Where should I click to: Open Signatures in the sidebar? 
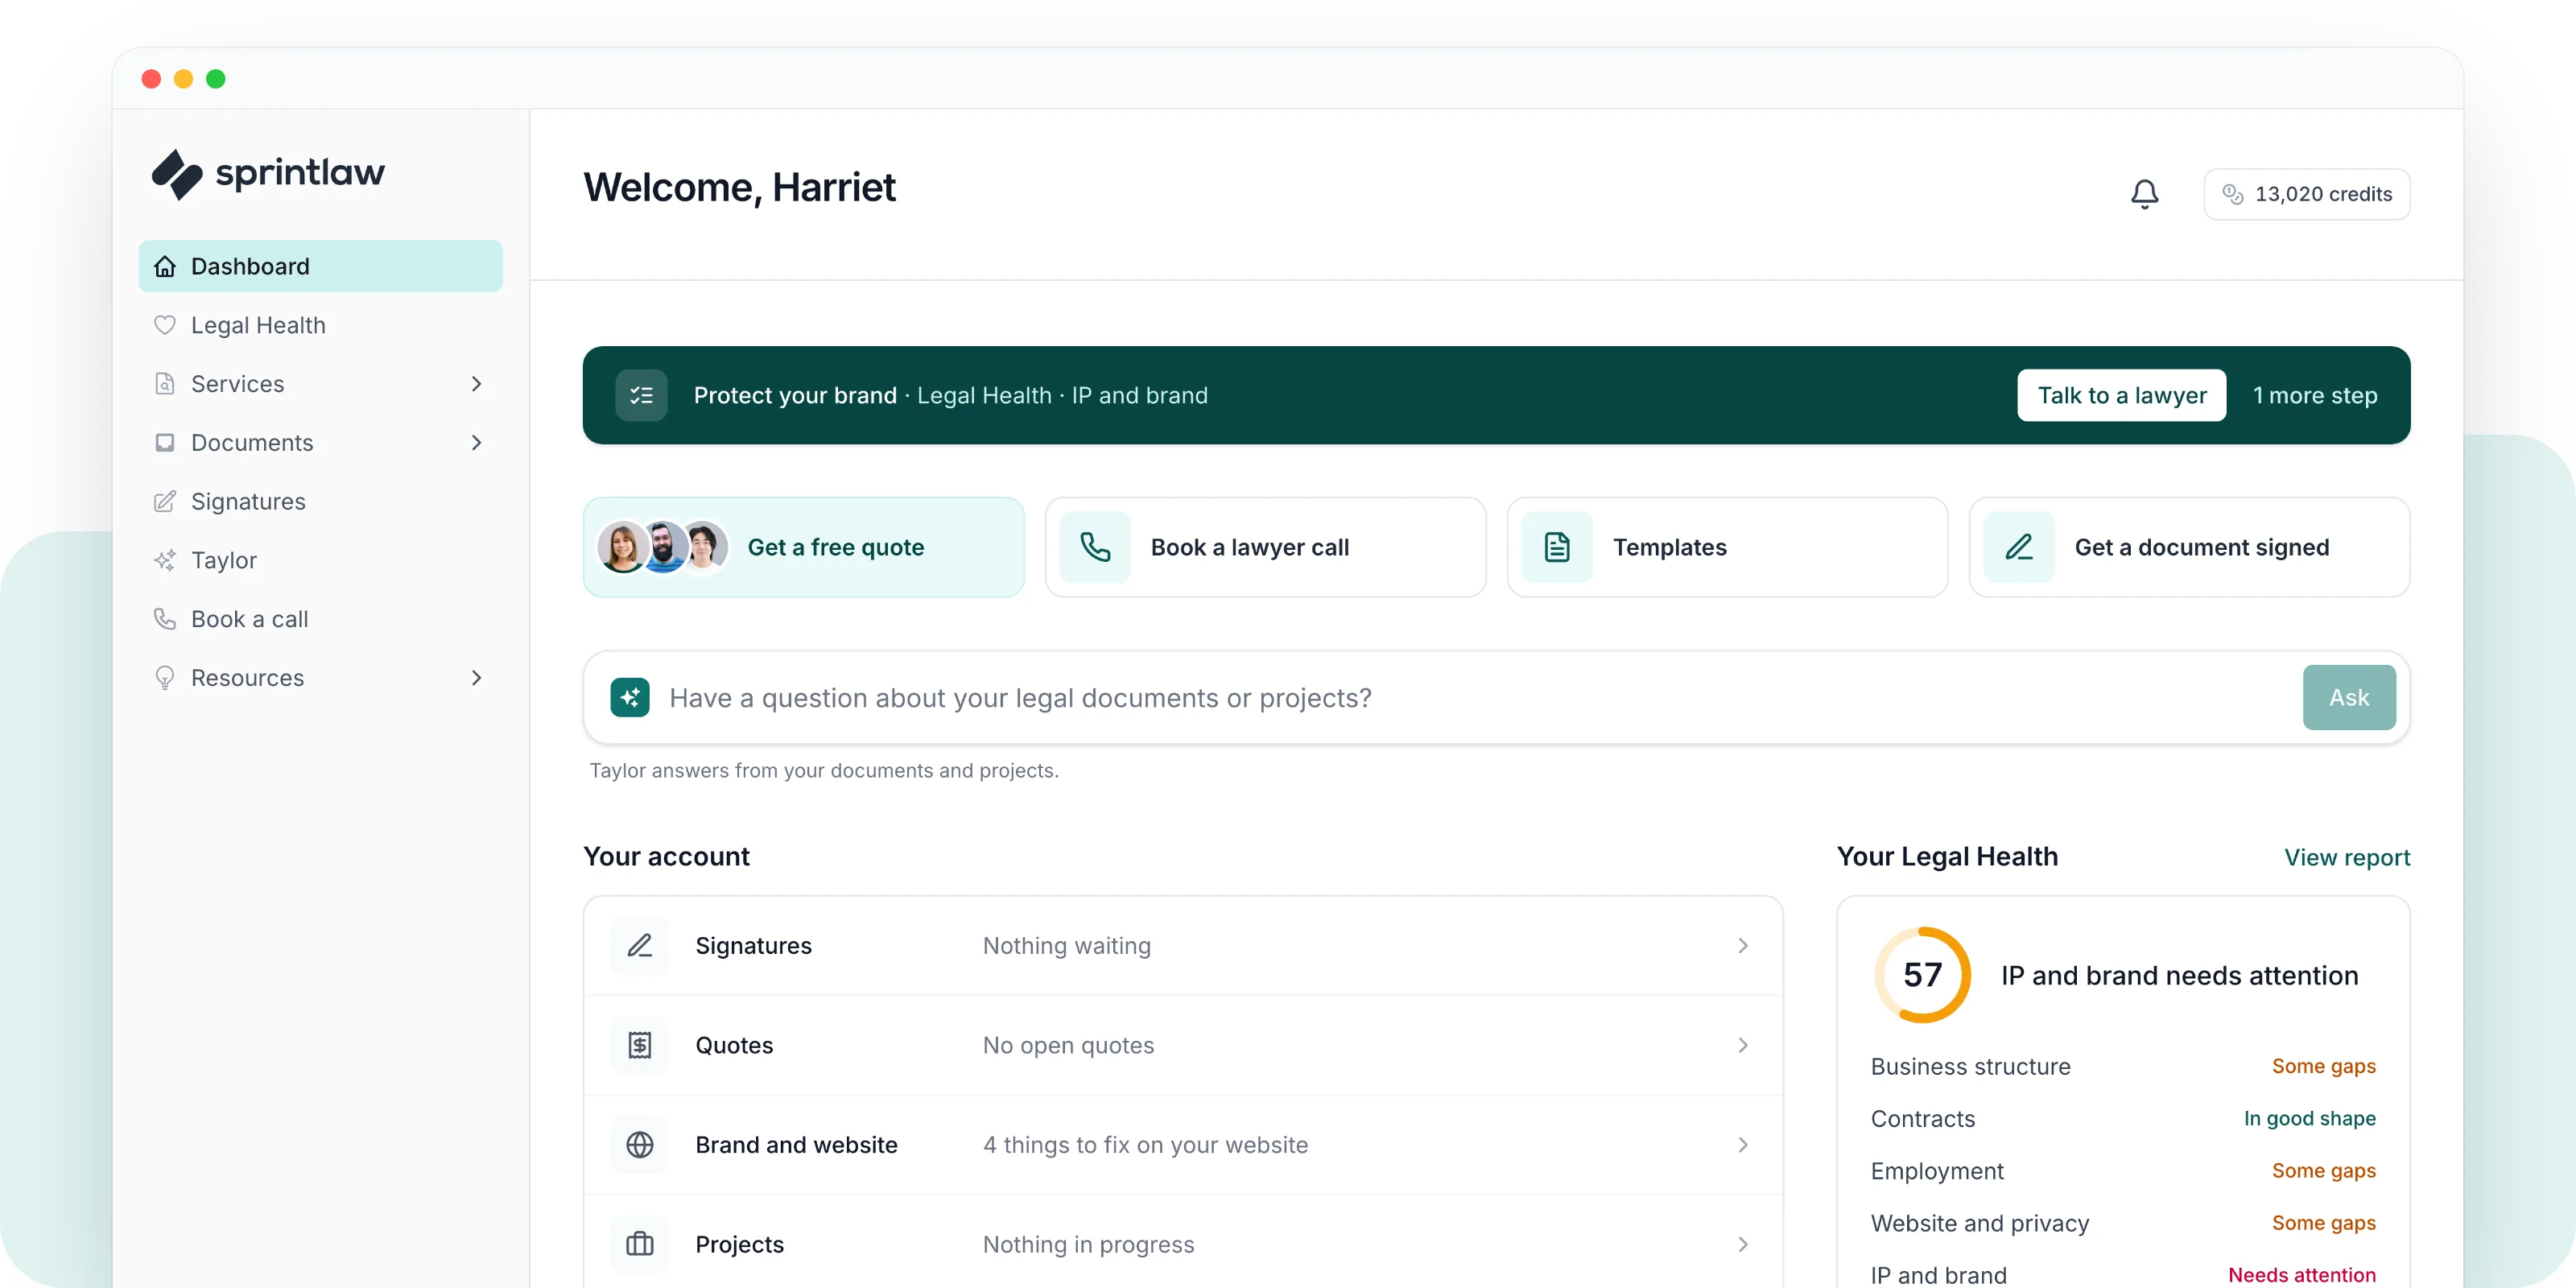pos(320,501)
